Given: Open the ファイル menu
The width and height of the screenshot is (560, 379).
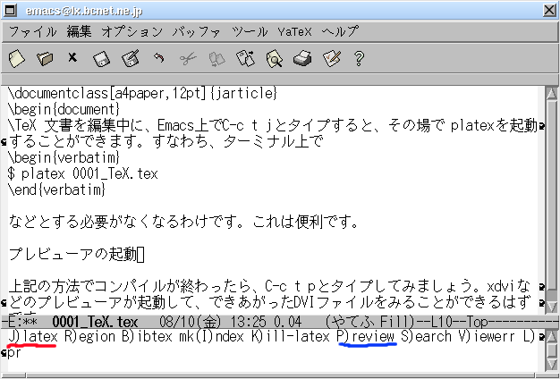Looking at the screenshot, I should pos(32,32).
